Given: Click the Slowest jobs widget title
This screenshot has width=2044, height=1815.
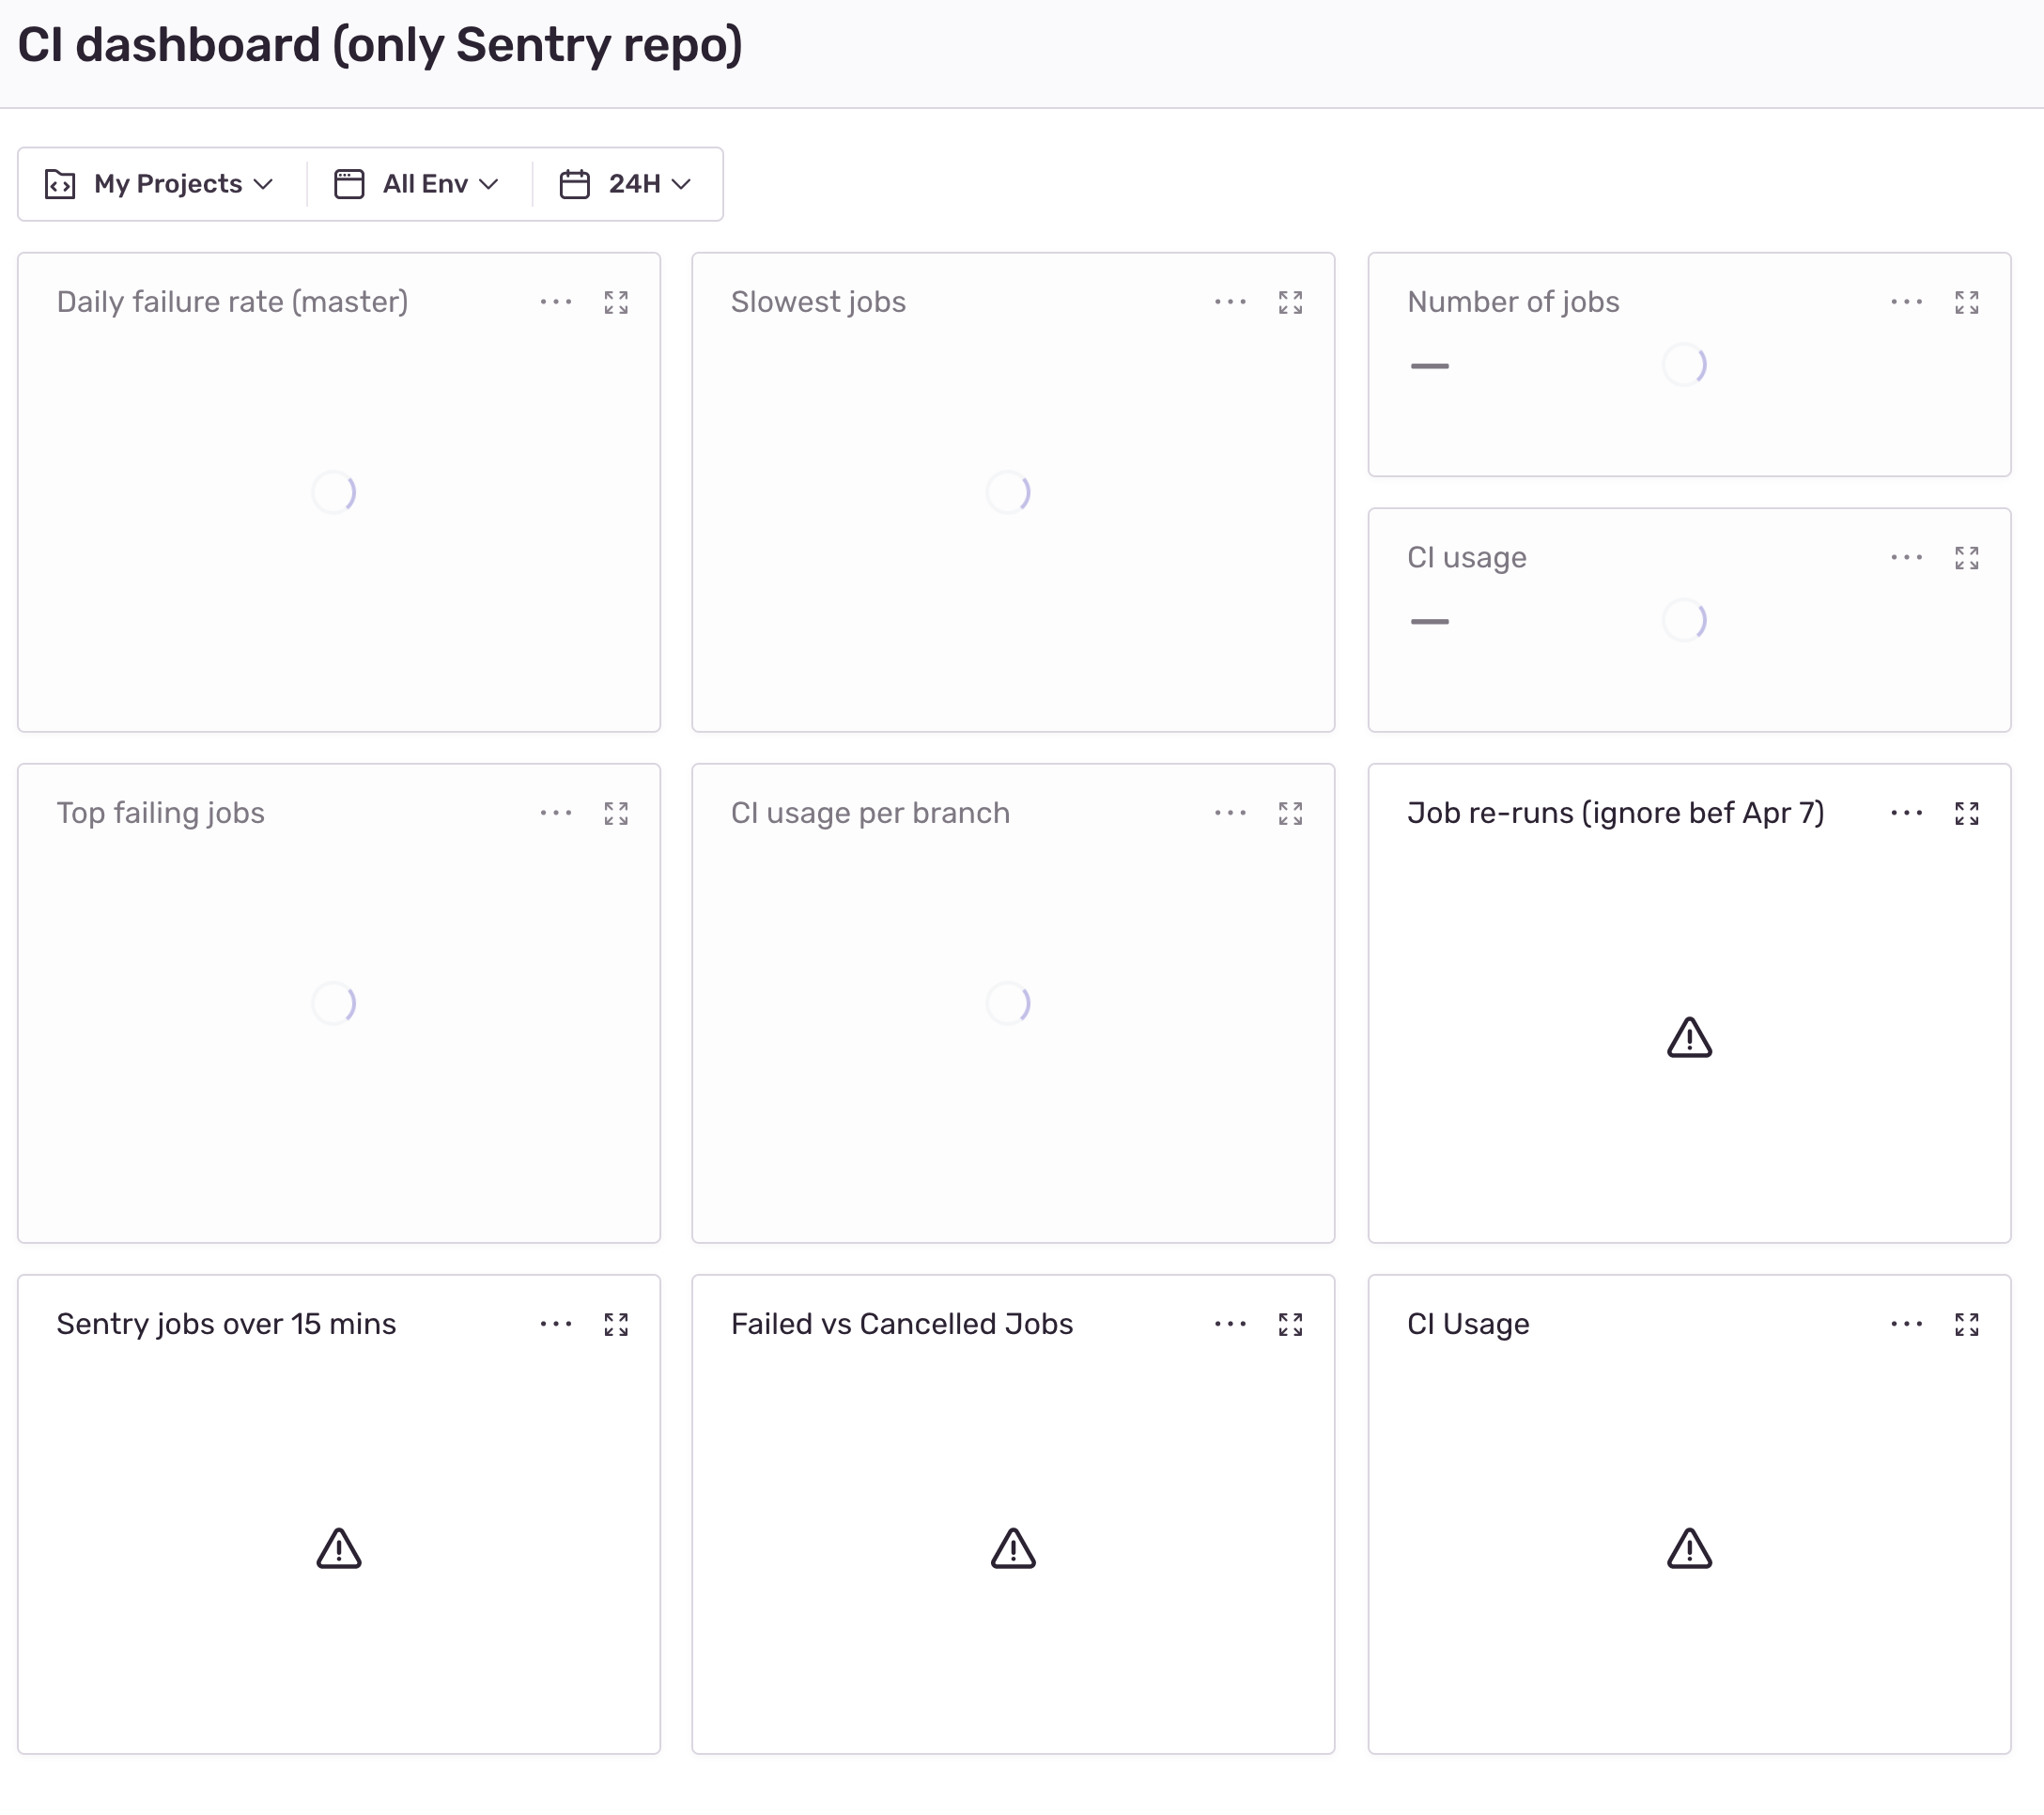Looking at the screenshot, I should tap(818, 302).
